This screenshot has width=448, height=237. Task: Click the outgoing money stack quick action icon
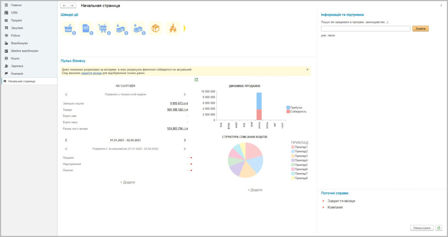coord(138,29)
